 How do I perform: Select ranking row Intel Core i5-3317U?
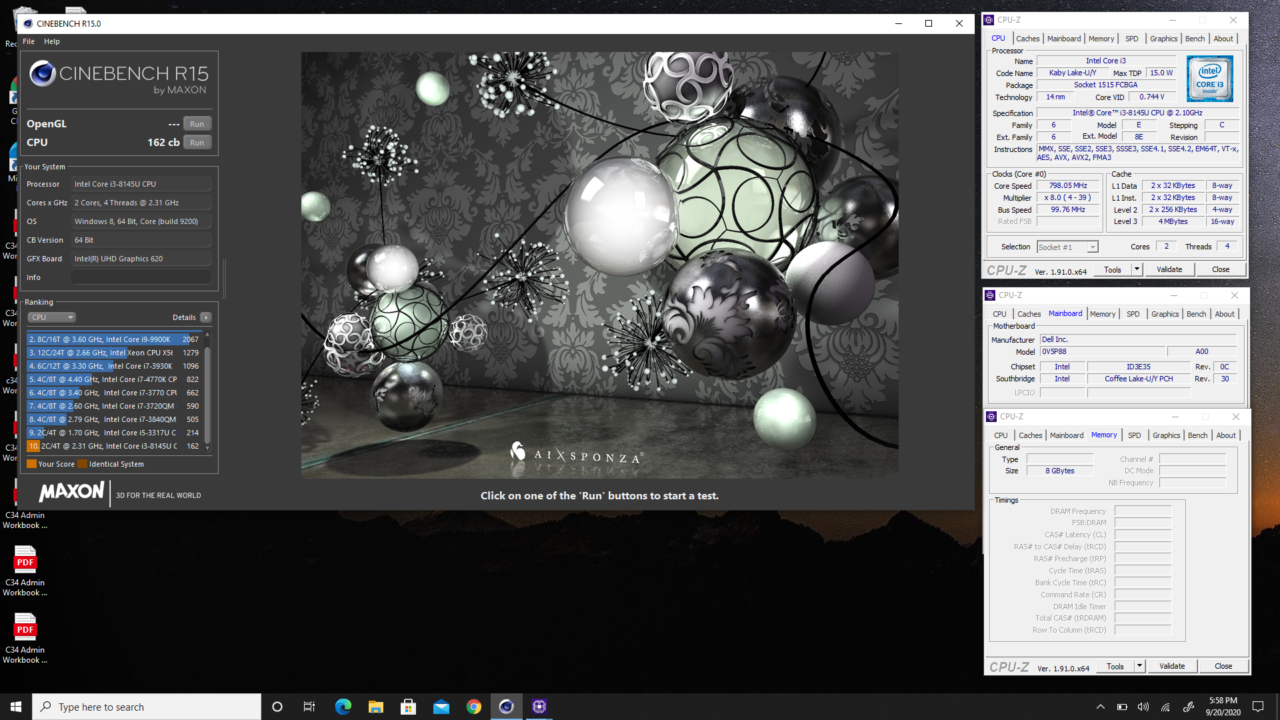[x=113, y=433]
